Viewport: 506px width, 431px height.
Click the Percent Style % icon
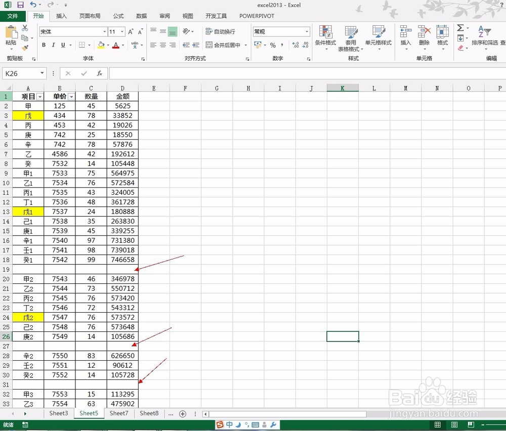[274, 46]
